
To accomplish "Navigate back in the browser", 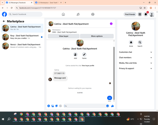I will (x=3, y=8).
